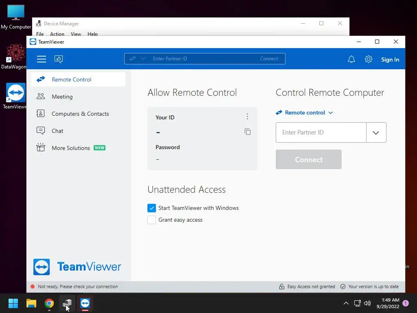Click the Remote Control arrows icon in the sidebar
Image resolution: width=417 pixels, height=313 pixels.
pyautogui.click(x=41, y=79)
